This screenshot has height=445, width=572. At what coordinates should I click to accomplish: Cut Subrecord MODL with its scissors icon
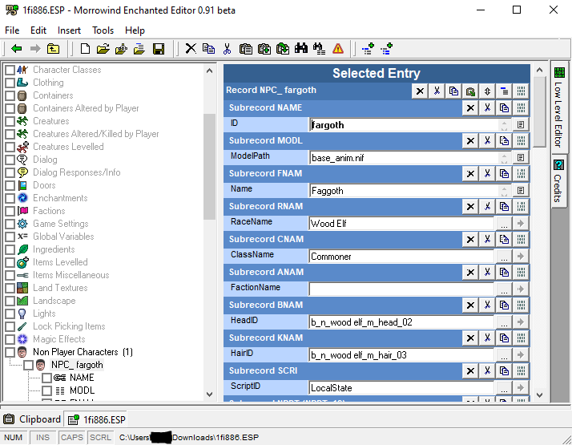click(487, 141)
